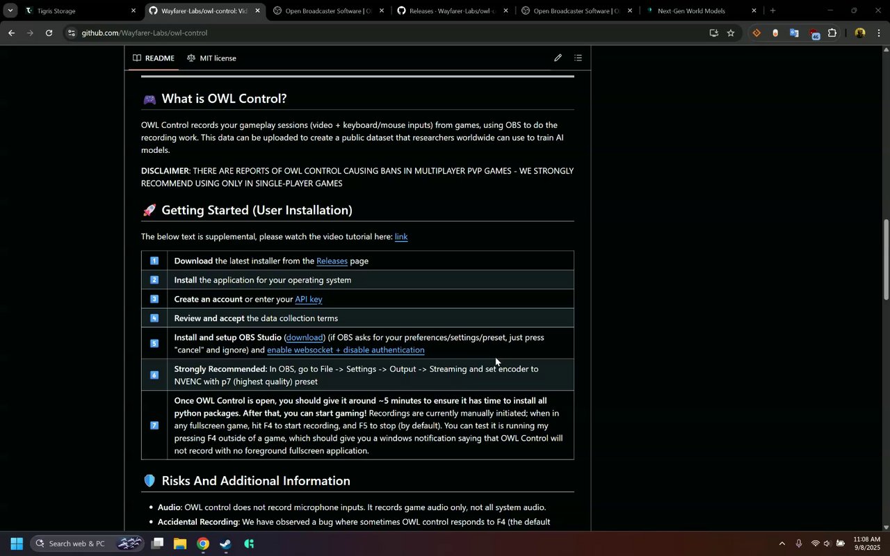Click the red extension icon with badge

[814, 33]
